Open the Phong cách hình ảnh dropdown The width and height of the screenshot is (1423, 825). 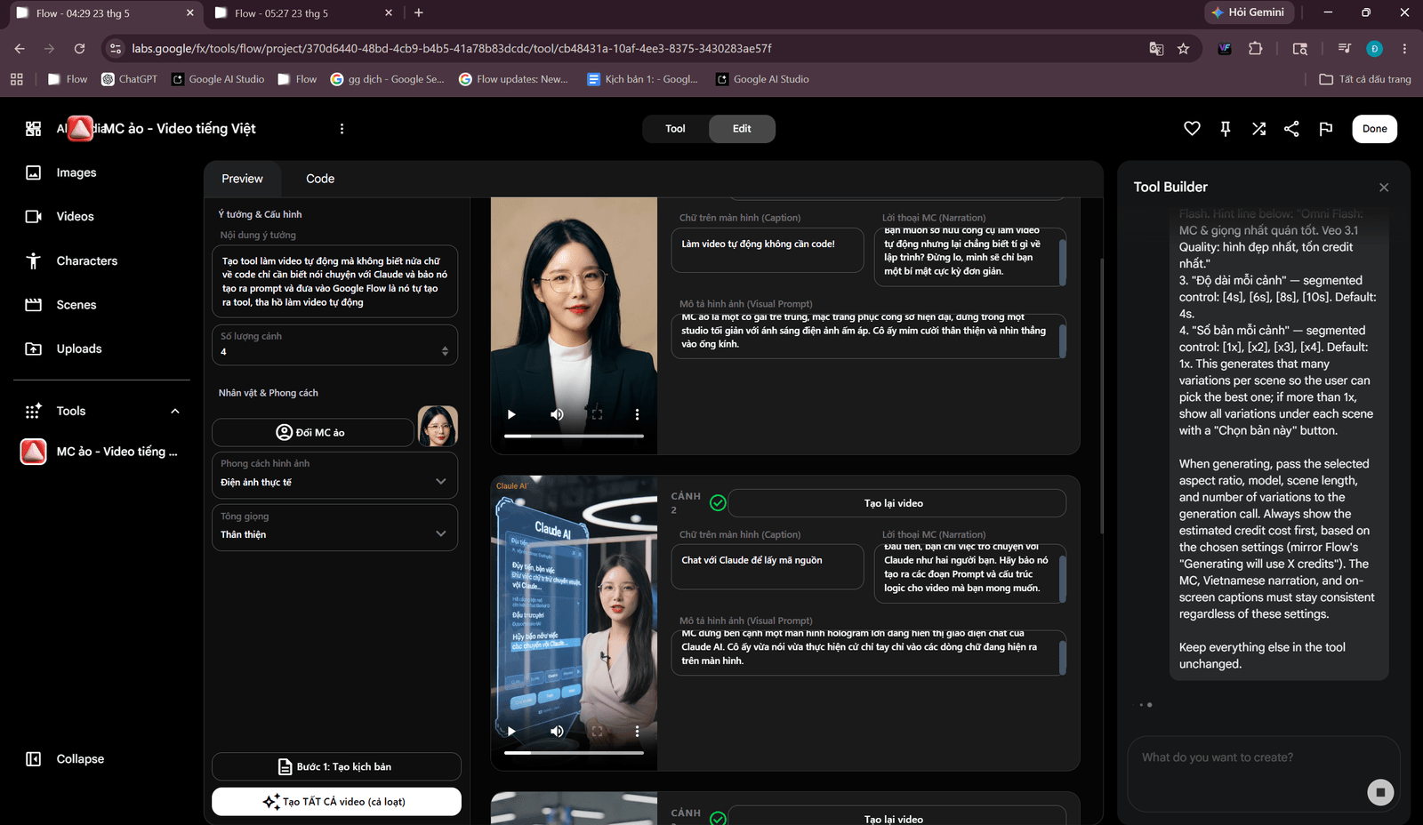[x=334, y=475]
